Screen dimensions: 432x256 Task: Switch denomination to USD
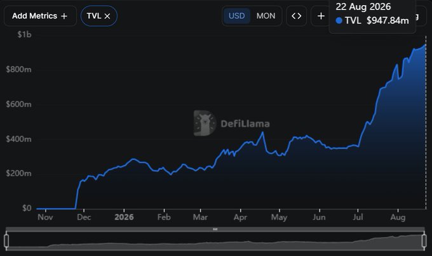coord(237,16)
